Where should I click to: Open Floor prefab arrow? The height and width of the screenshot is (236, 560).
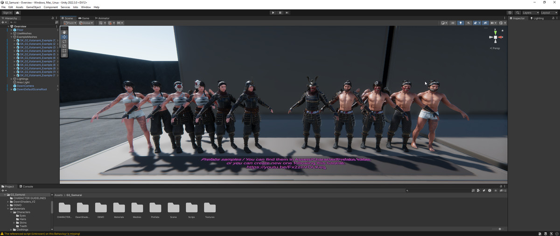coord(57,30)
